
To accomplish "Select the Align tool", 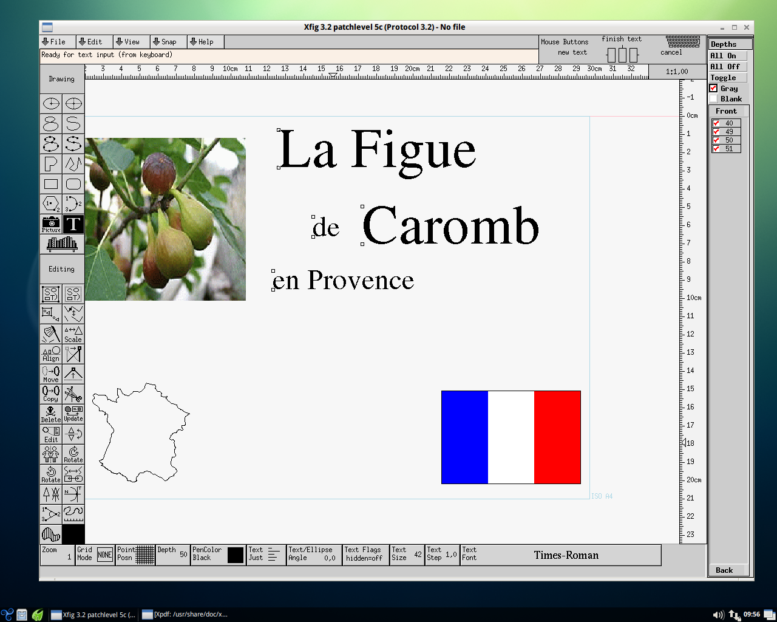I will [x=50, y=353].
